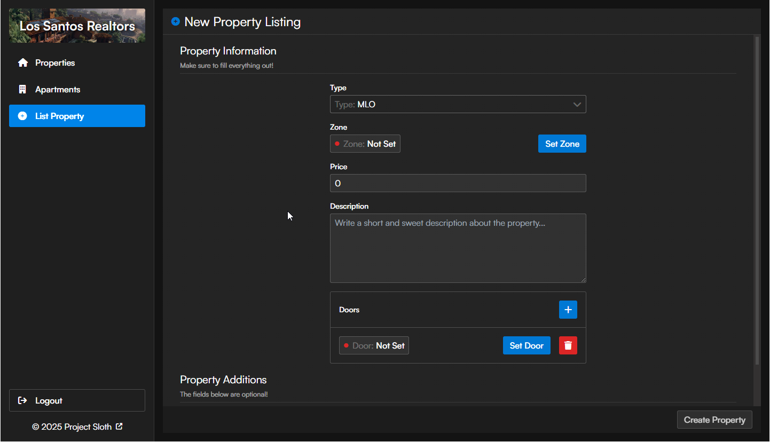The width and height of the screenshot is (770, 442).
Task: Open the Properties menu item
Action: point(77,62)
